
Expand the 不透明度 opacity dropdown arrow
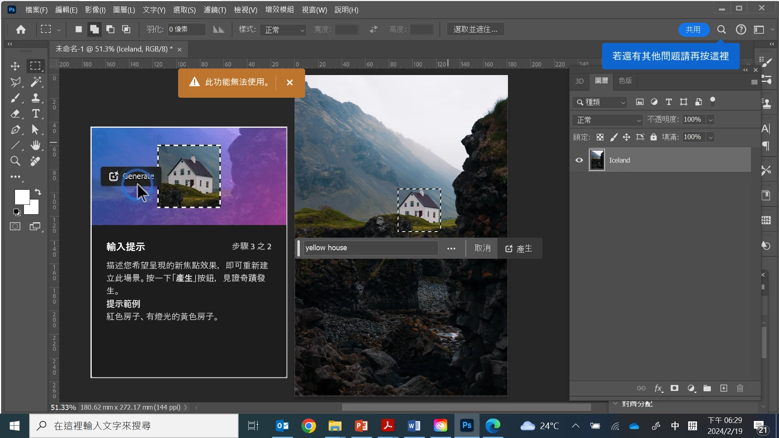coord(710,120)
